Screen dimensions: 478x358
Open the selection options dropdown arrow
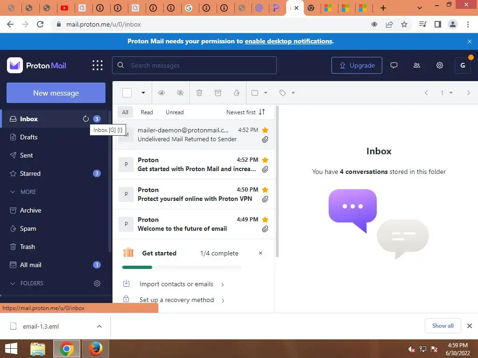coord(143,93)
